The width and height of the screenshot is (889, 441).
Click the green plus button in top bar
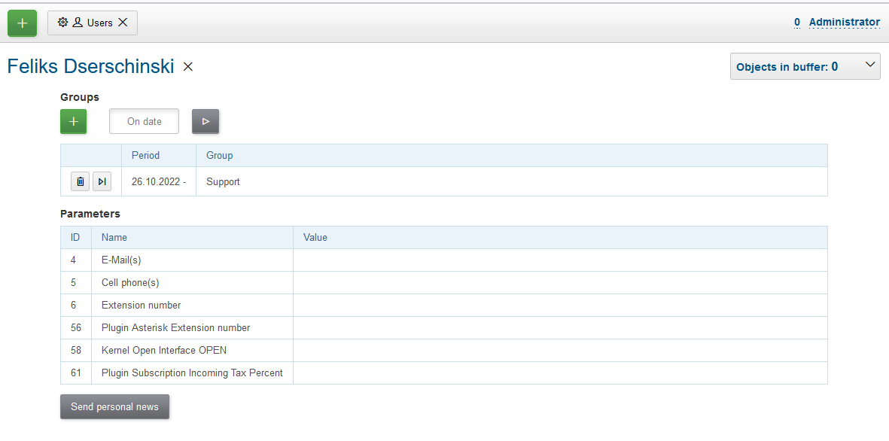[x=22, y=23]
